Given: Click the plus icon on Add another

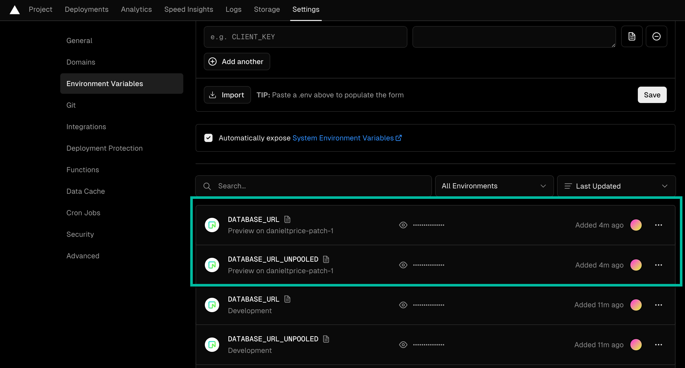Looking at the screenshot, I should (213, 62).
